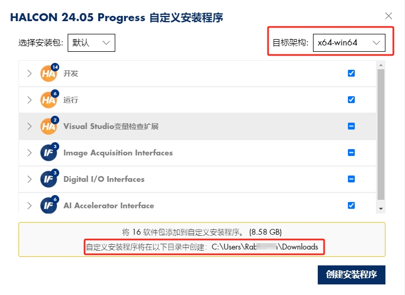Click the Downloads directory path text
The height and width of the screenshot is (295, 405).
(x=265, y=247)
